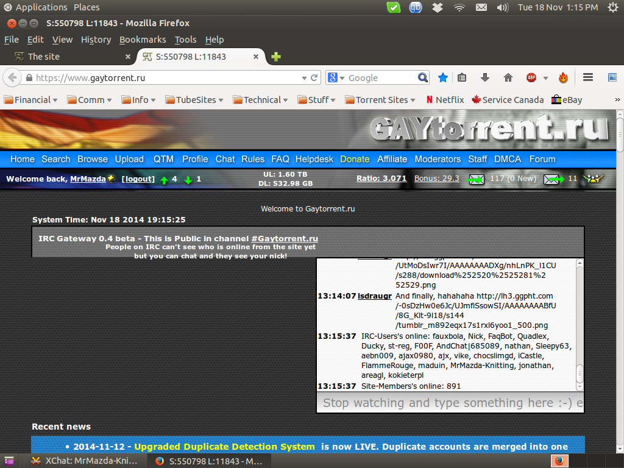Image resolution: width=624 pixels, height=468 pixels.
Task: Go to Firefox home page icon
Action: tap(508, 77)
